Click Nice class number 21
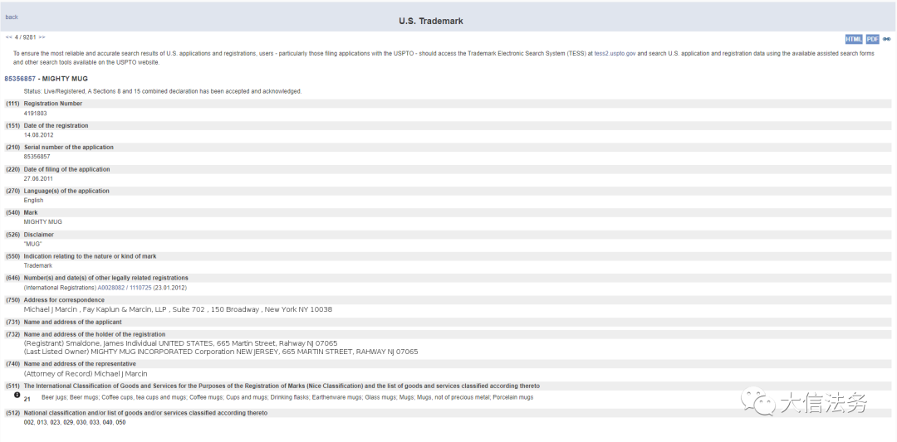Viewport: 897px width, 442px height. 27,399
